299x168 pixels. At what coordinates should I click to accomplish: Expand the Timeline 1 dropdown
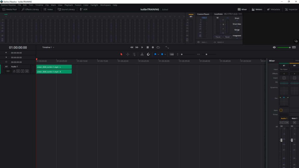point(48,47)
